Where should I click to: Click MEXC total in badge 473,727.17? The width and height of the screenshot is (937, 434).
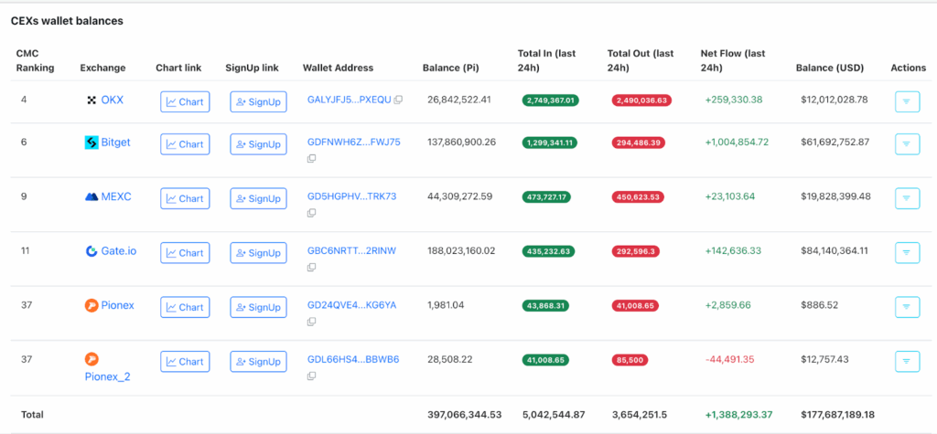pos(547,197)
